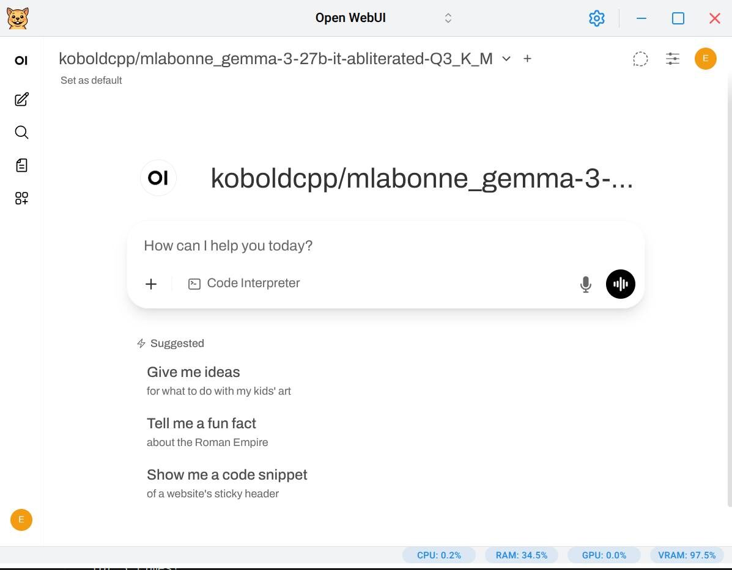732x570 pixels.
Task: Open chat controls with the sliders icon
Action: coord(673,59)
